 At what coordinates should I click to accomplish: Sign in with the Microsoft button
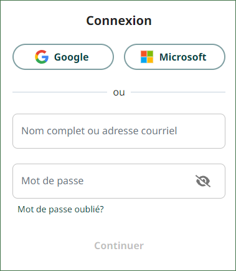click(x=174, y=57)
